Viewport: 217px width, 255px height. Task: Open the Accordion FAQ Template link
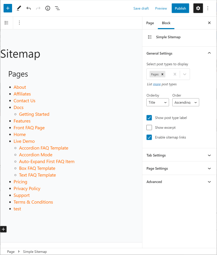[43, 148]
